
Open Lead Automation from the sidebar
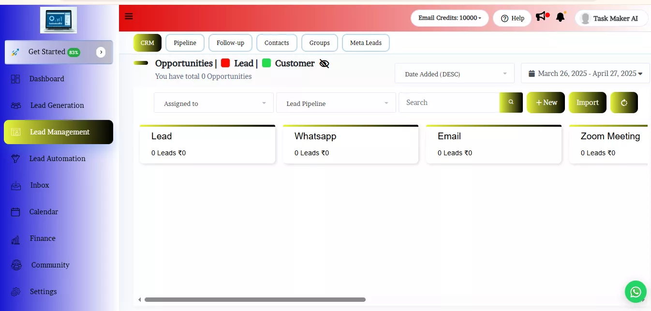click(x=57, y=159)
